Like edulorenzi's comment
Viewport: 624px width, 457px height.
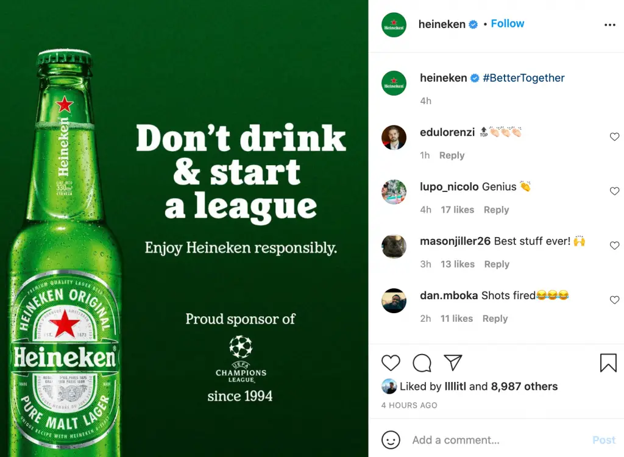(614, 137)
